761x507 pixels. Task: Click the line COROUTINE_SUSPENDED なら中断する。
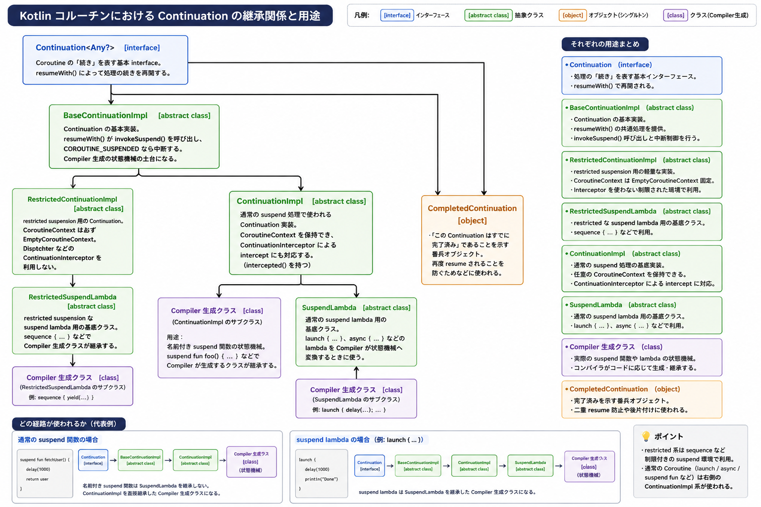click(124, 149)
